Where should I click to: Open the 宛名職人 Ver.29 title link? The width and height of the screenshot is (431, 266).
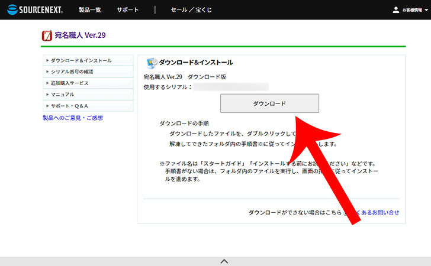coord(80,35)
